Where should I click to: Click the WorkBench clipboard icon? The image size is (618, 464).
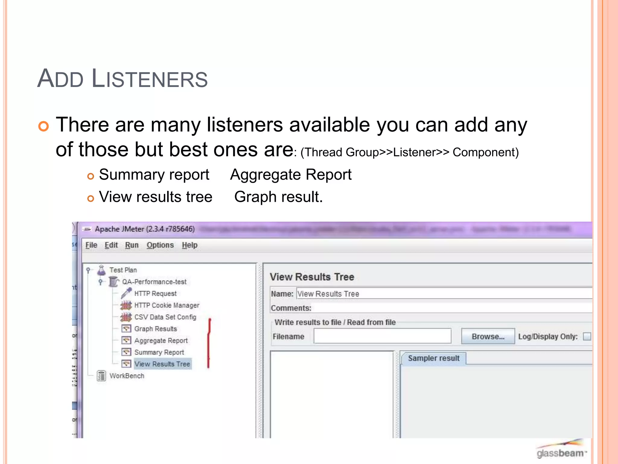(x=101, y=376)
